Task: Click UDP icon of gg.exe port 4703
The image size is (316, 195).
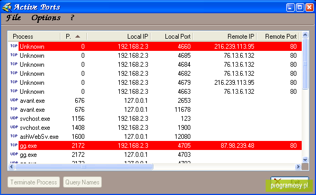Action: (14, 154)
